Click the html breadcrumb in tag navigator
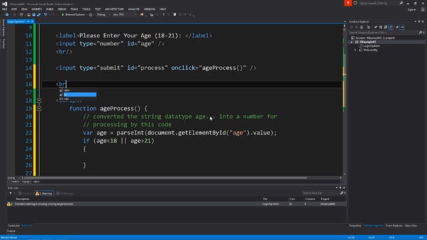Image resolution: width=427 pixels, height=240 pixels. pos(15,182)
